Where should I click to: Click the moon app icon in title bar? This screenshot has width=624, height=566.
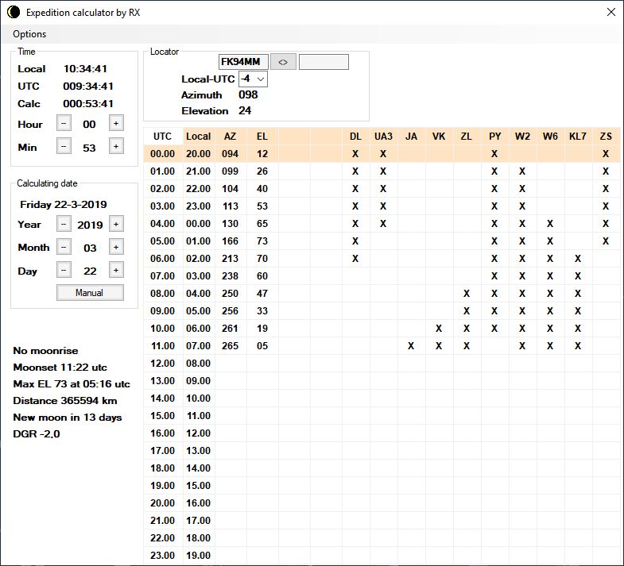(x=14, y=13)
